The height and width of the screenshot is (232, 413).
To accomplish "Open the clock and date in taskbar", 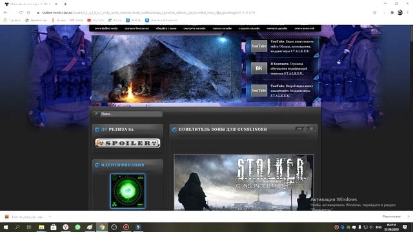I will [x=392, y=227].
